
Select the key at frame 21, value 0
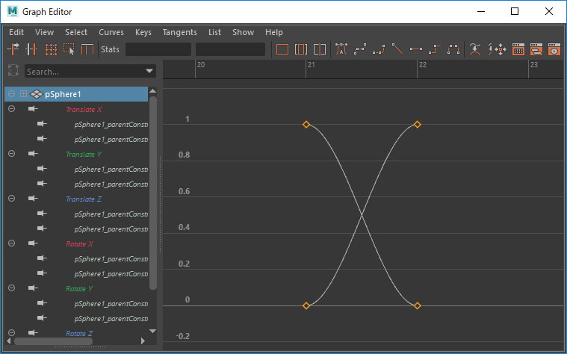point(306,305)
